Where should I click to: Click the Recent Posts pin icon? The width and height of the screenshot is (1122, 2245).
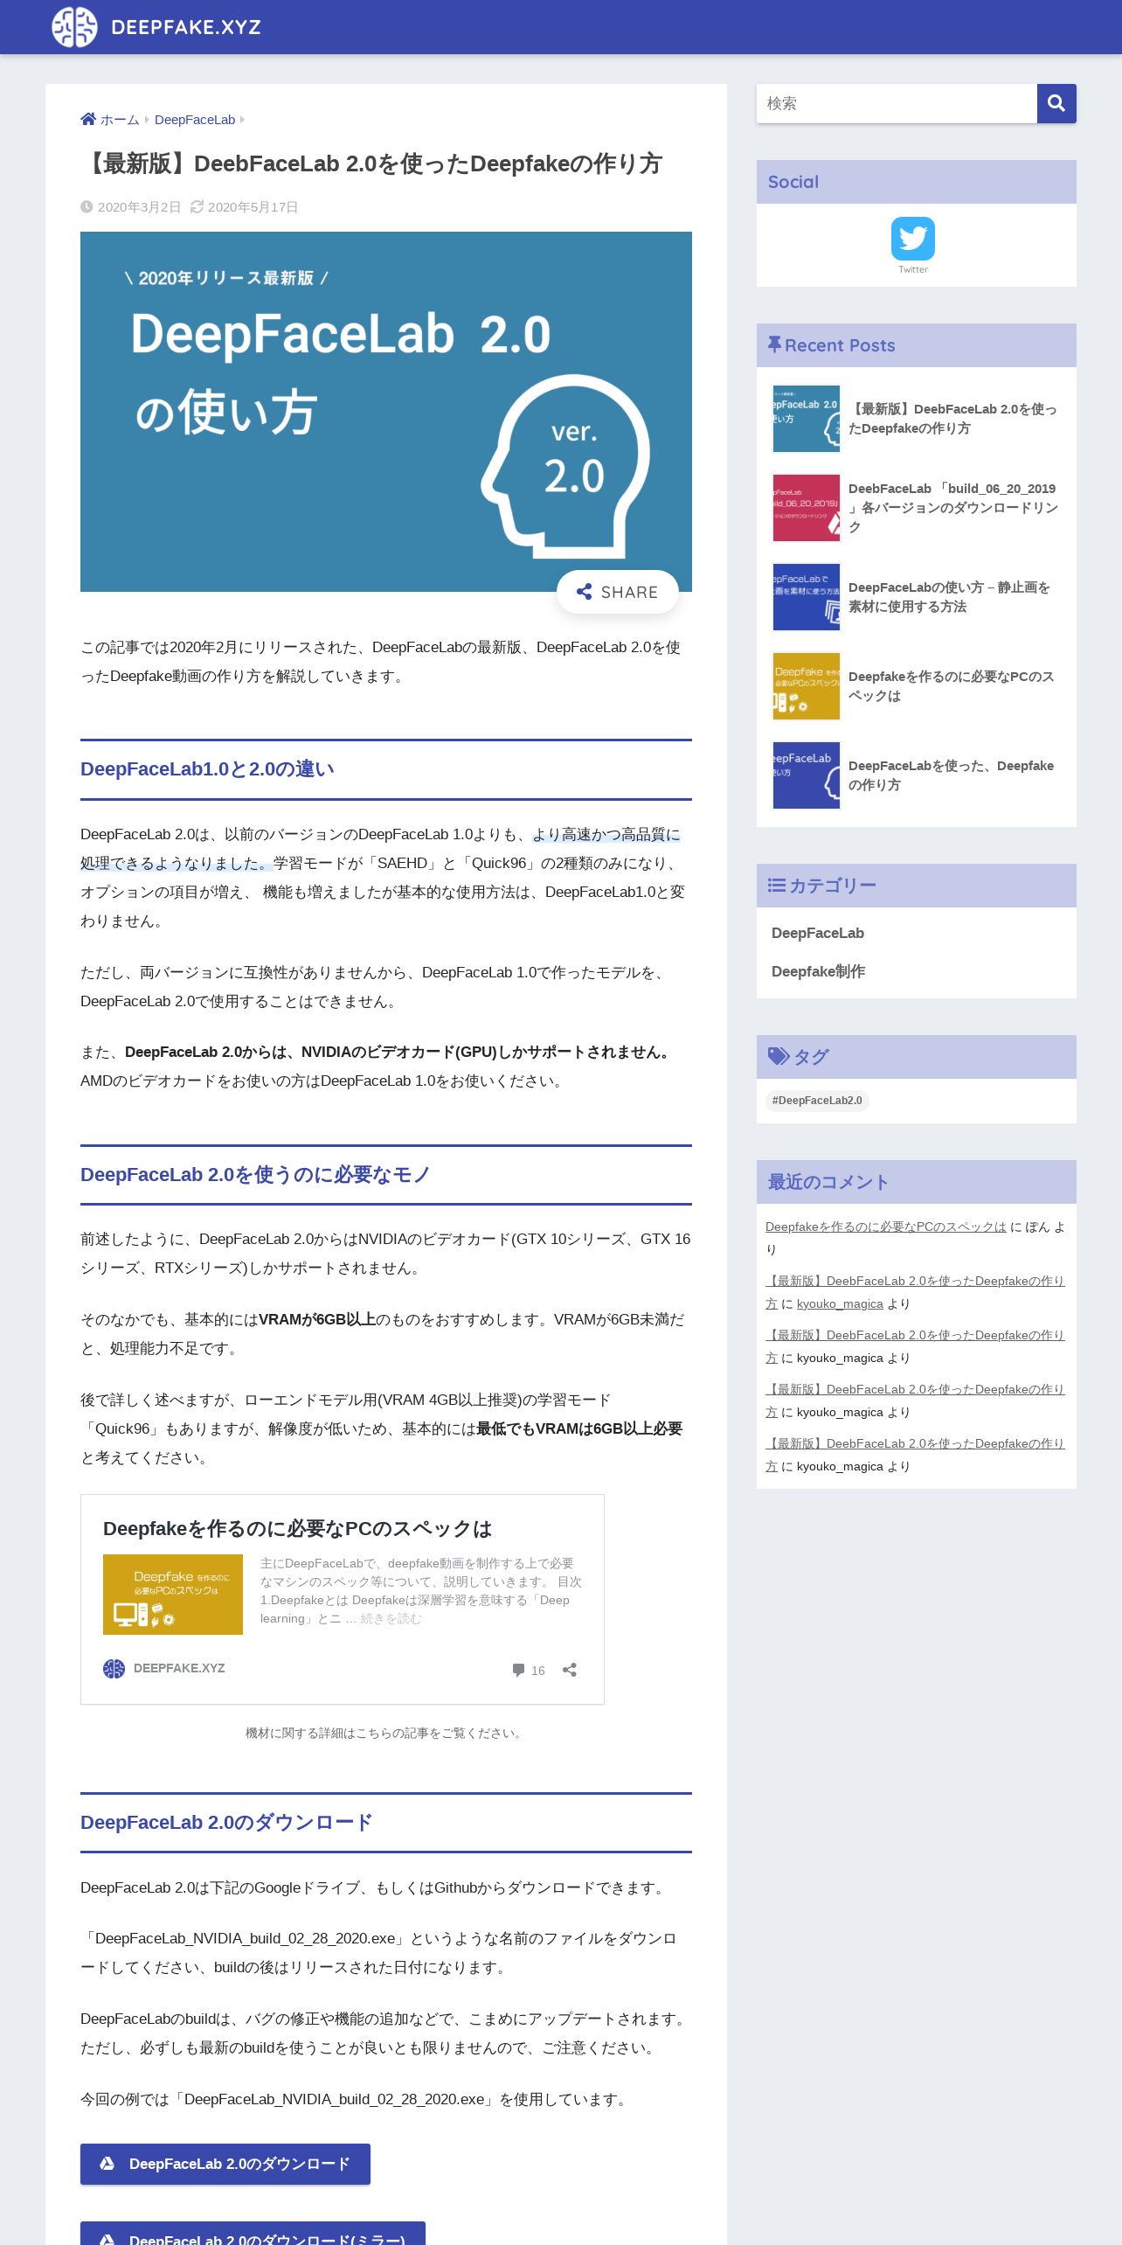[x=774, y=344]
